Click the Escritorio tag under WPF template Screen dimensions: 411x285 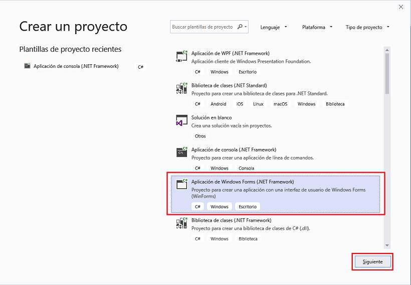click(248, 72)
